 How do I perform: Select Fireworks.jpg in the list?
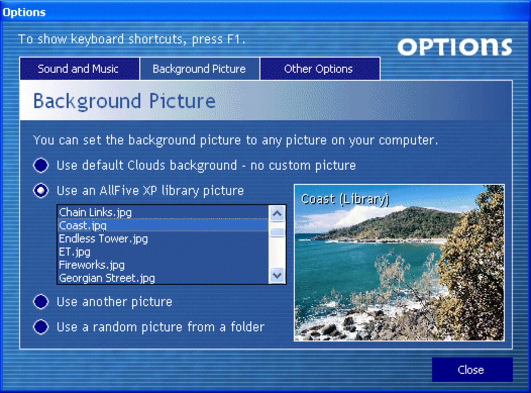click(92, 265)
